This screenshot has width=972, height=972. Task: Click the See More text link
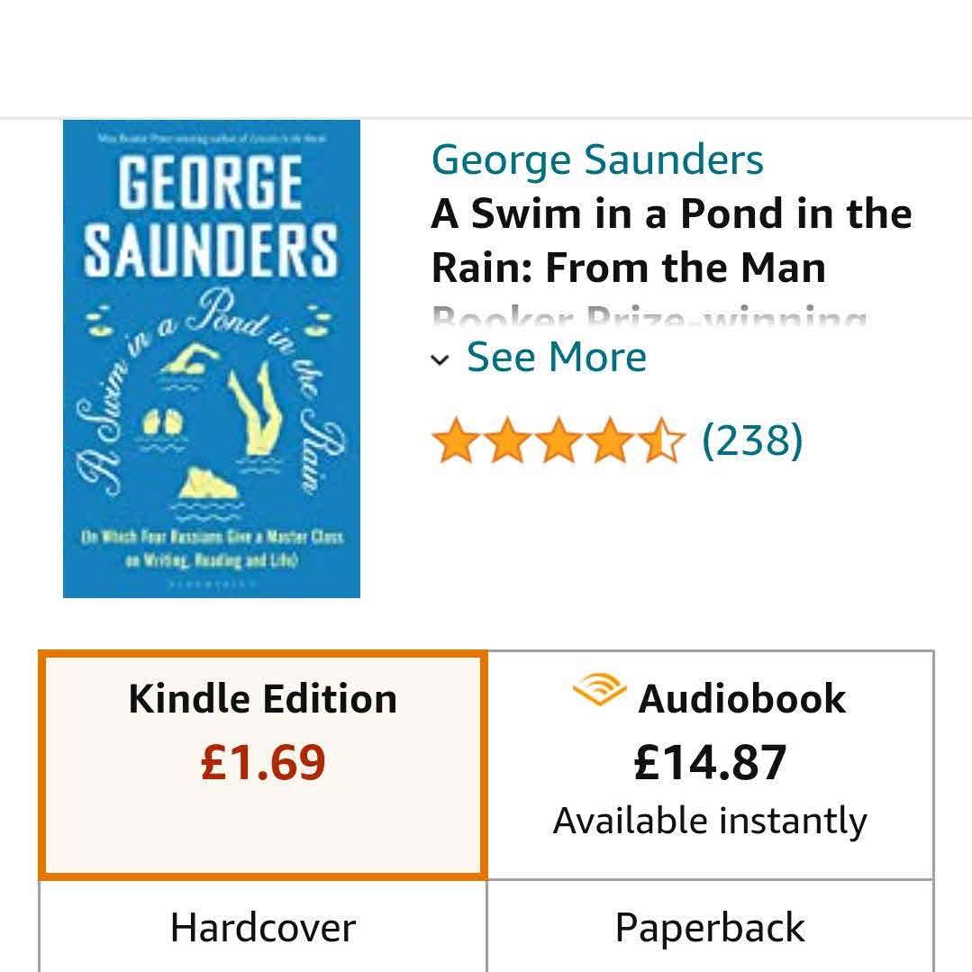click(556, 358)
